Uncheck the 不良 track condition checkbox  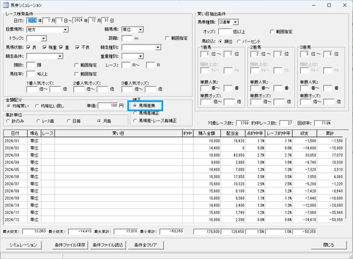[x=77, y=47]
